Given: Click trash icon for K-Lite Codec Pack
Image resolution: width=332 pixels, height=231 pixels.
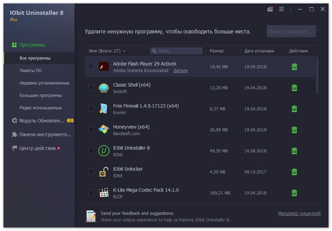Looking at the screenshot, I should click(x=294, y=193).
